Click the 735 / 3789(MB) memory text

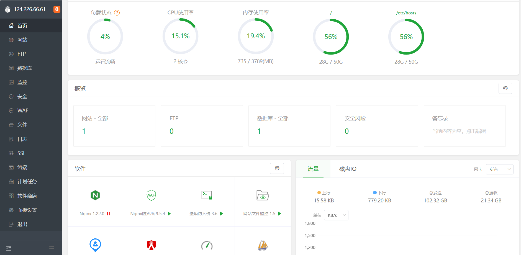256,61
